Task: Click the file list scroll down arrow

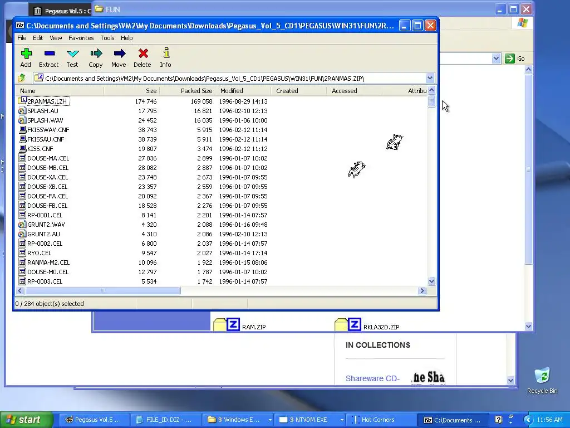Action: point(431,281)
